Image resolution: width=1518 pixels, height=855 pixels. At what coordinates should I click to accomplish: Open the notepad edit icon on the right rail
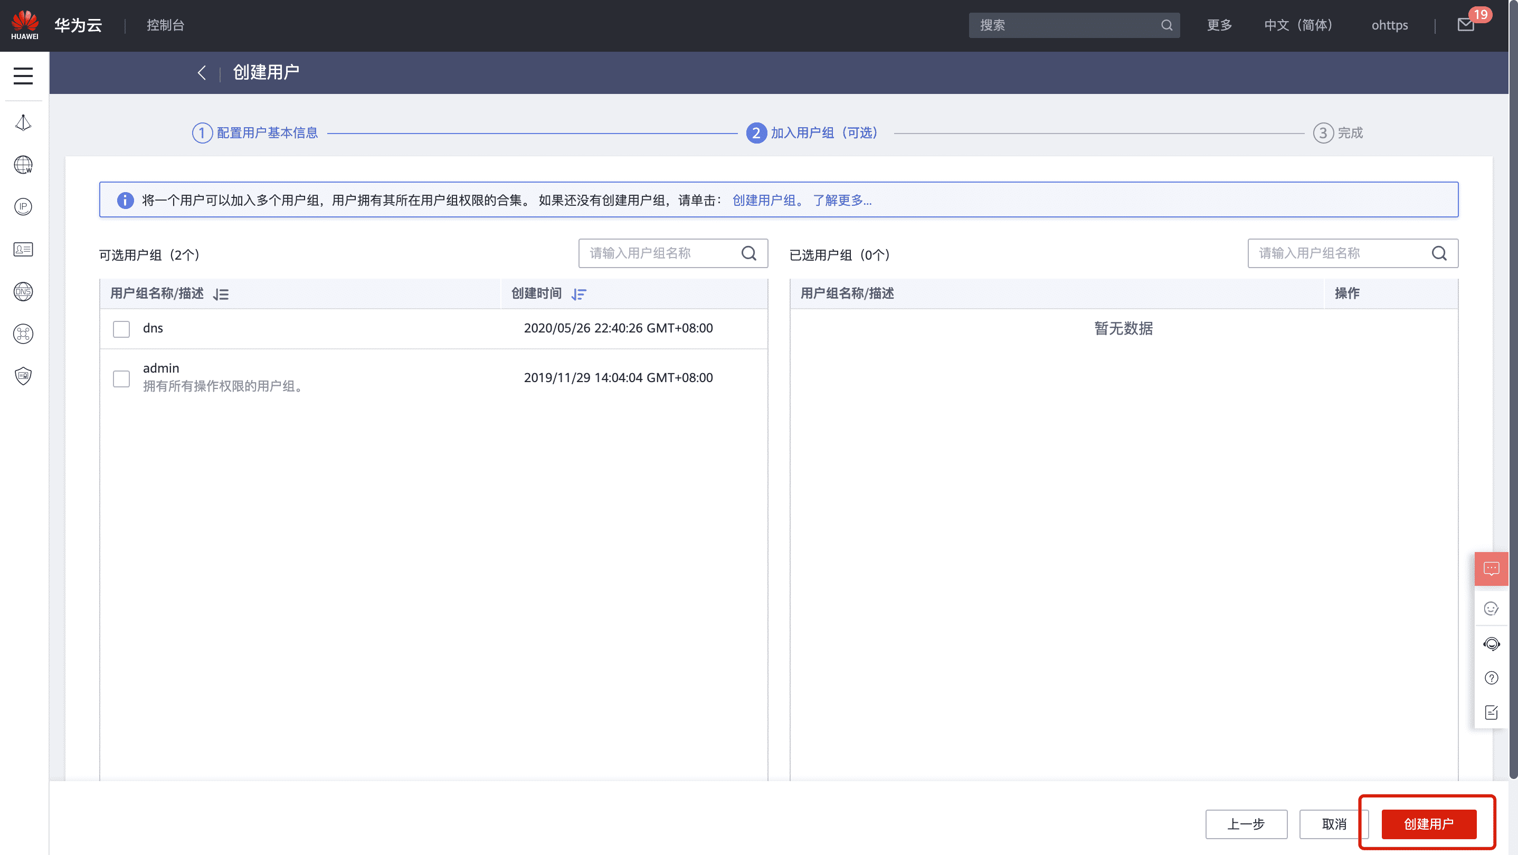(x=1491, y=713)
